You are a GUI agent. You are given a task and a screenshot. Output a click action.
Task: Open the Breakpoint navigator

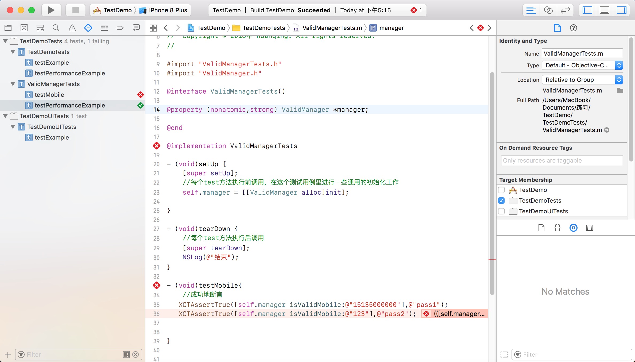pos(120,28)
